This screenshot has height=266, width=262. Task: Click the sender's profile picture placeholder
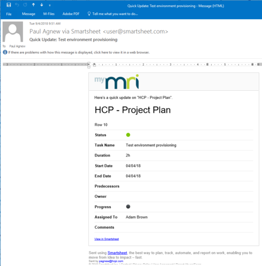point(13,32)
